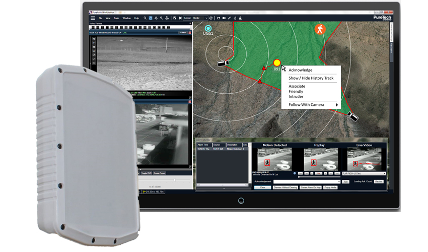The height and width of the screenshot is (252, 428).
Task: Click the video camera icon in toolbar
Action: (x=224, y=18)
